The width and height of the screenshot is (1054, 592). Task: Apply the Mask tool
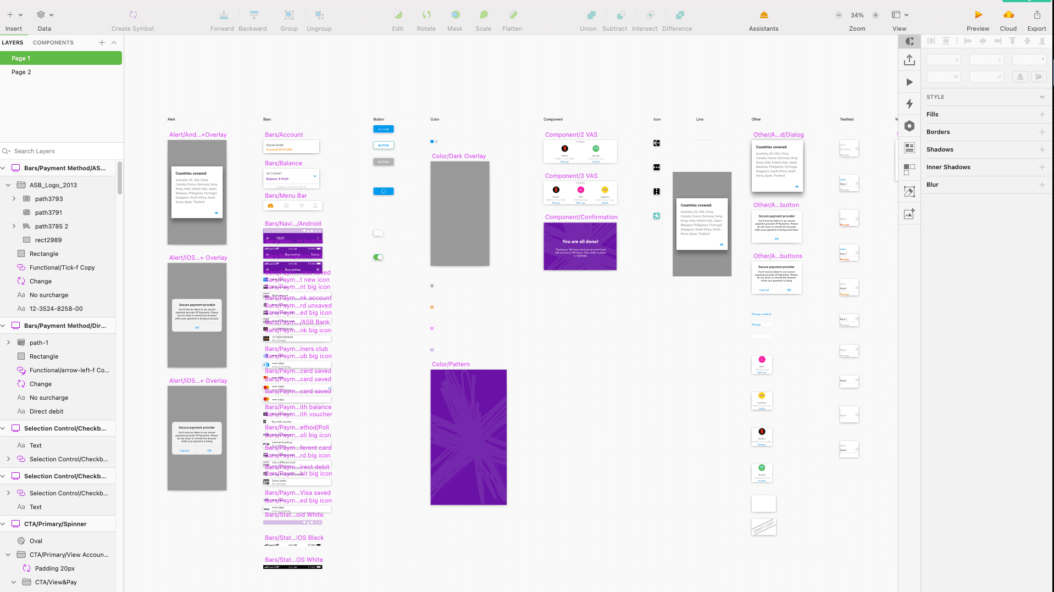(455, 20)
